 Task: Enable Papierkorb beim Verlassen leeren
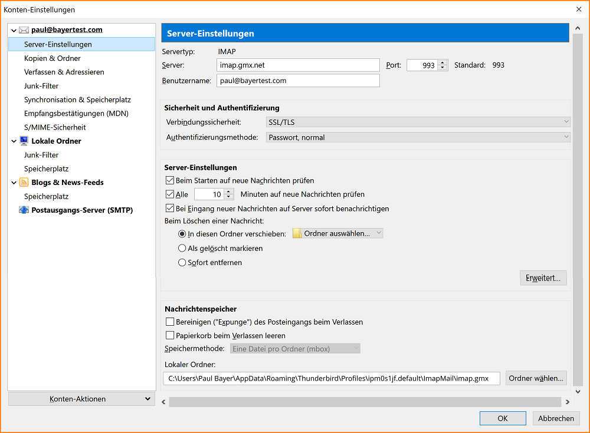pyautogui.click(x=171, y=336)
